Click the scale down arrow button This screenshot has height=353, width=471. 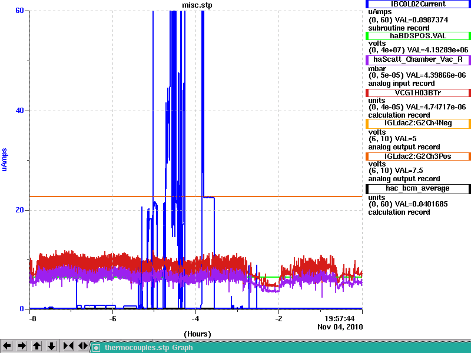point(52,346)
